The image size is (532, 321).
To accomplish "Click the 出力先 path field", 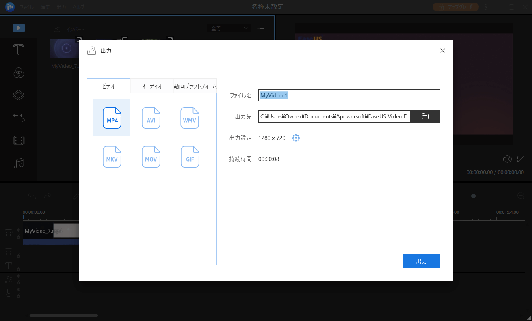I will pyautogui.click(x=334, y=116).
